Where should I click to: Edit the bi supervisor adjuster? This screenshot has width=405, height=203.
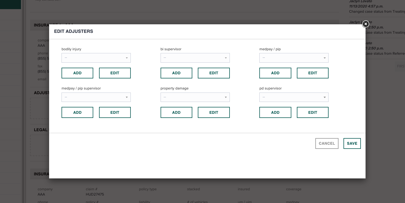click(214, 73)
